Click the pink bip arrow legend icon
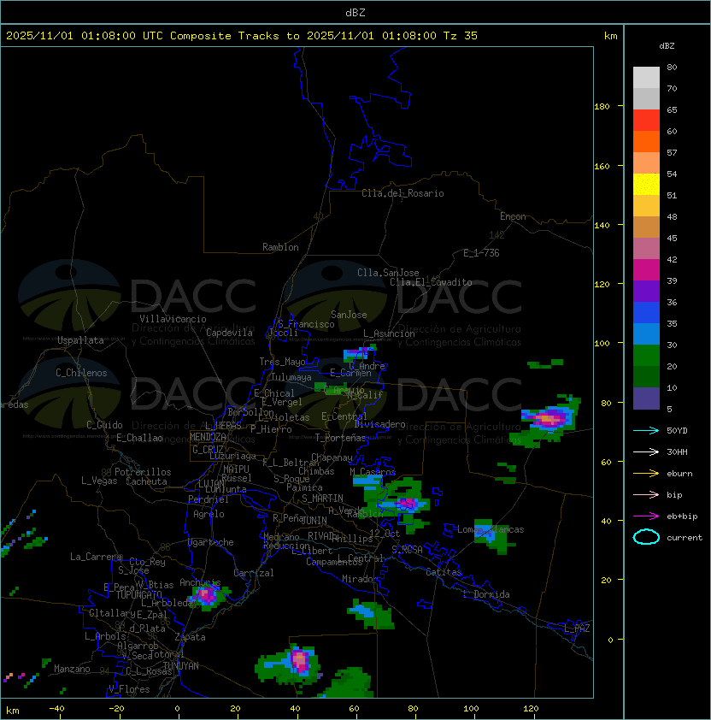Screen dimensions: 711x720 (x=646, y=494)
